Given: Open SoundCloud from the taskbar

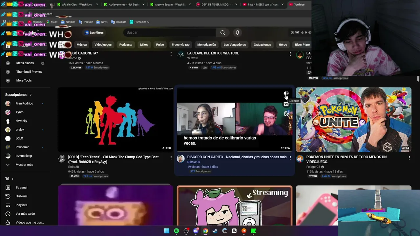Looking at the screenshot, I should click(x=244, y=231).
